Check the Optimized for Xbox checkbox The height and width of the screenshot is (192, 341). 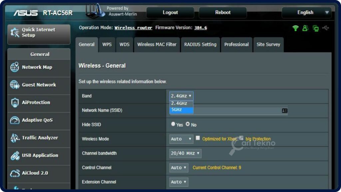pos(198,138)
